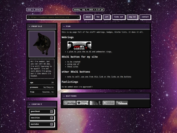This screenshot has height=133, width=177.
Task: Click the globe icon in the address bar
Action: (29, 17)
